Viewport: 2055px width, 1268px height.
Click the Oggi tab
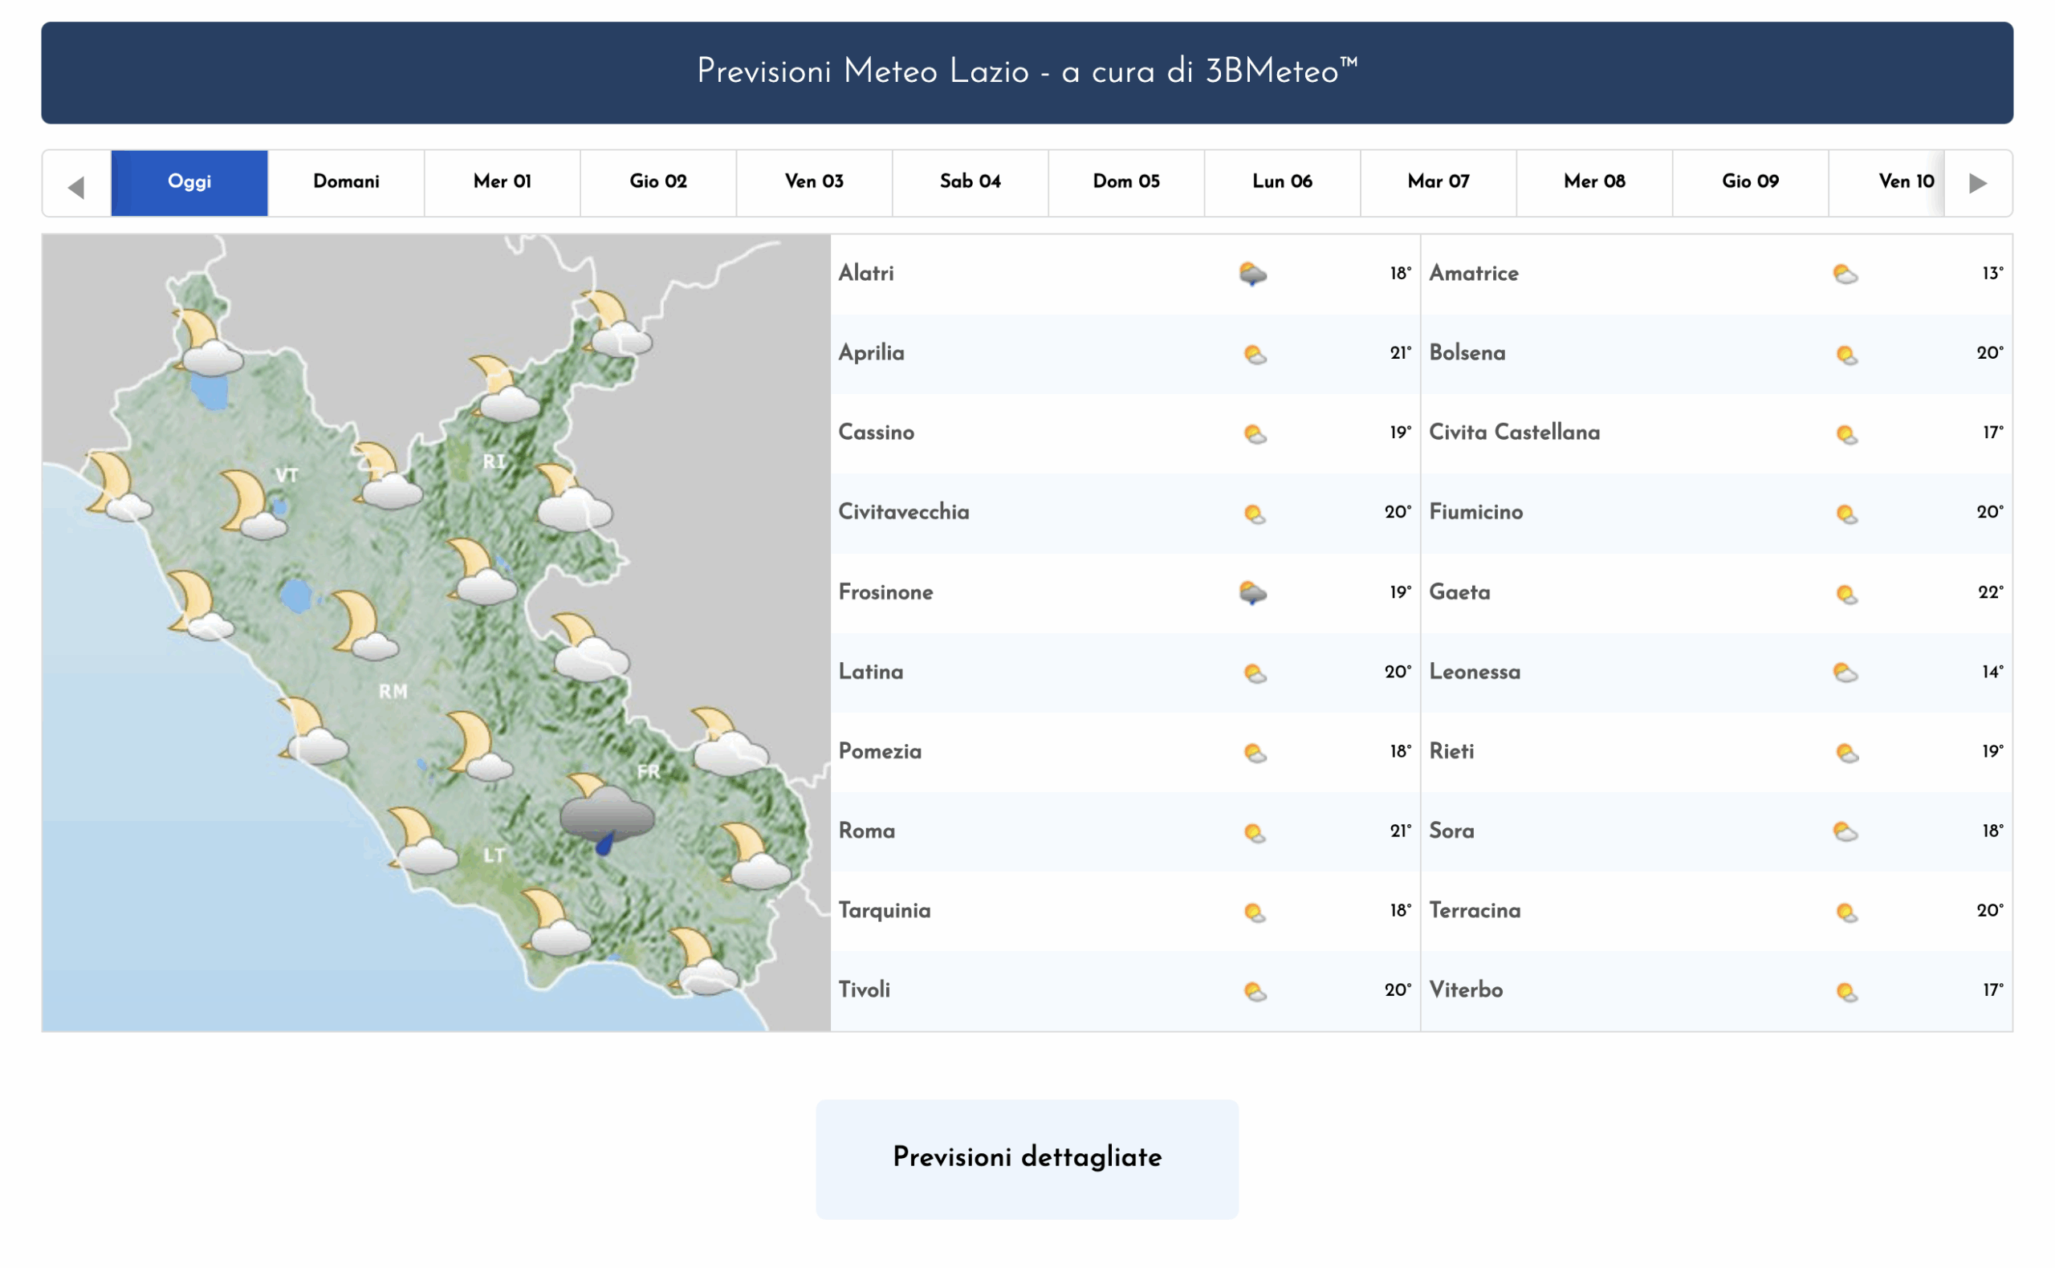coord(189,182)
